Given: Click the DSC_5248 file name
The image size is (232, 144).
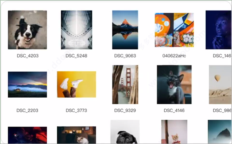Looking at the screenshot, I should point(76,56).
